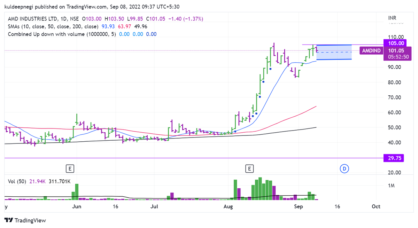The width and height of the screenshot is (418, 228).
Task: Click the Aug label on time axis
Action: click(229, 206)
